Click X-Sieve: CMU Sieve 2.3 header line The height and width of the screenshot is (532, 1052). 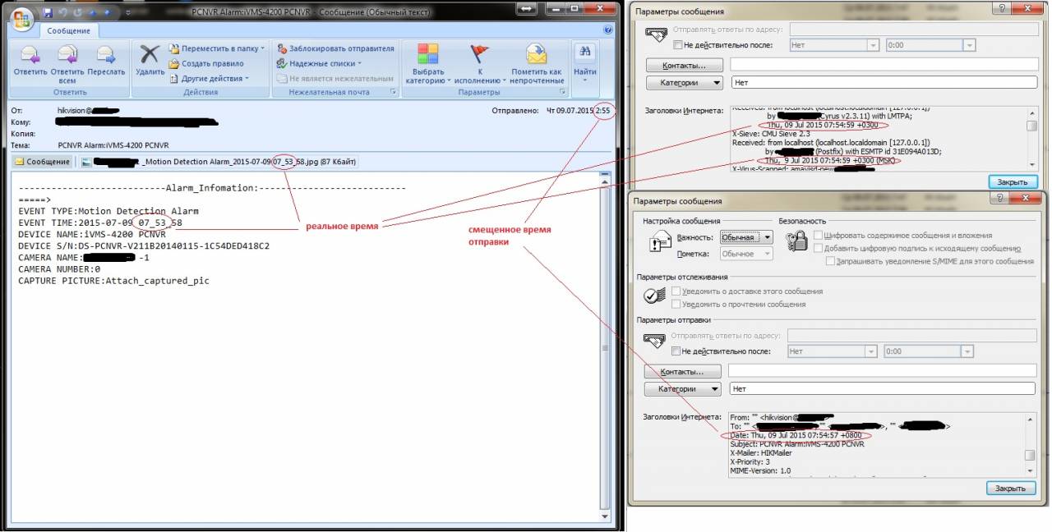771,133
